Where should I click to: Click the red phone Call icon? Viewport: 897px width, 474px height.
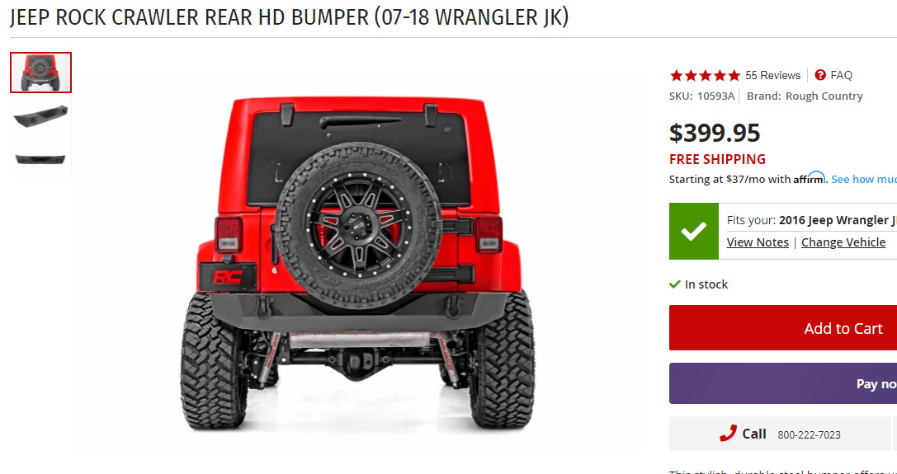tap(728, 434)
